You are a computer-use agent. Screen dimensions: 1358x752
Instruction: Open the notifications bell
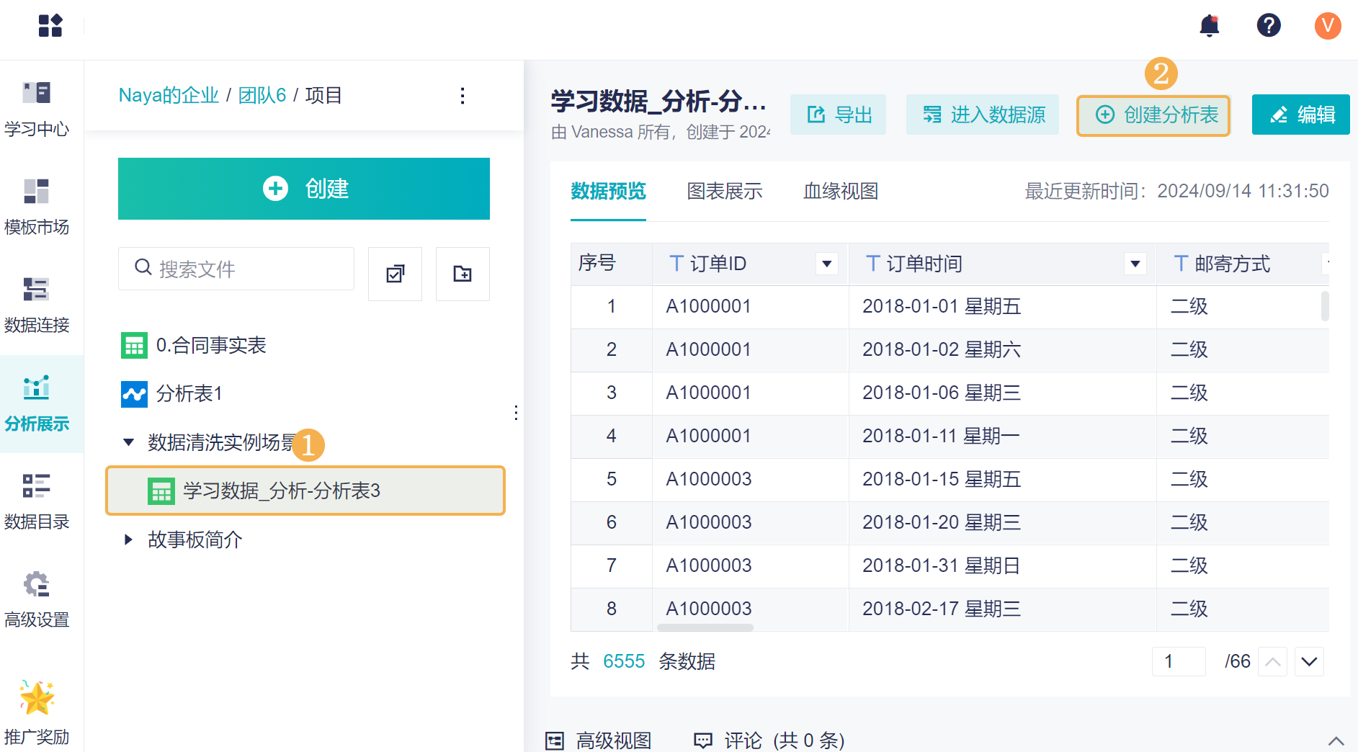pyautogui.click(x=1209, y=27)
